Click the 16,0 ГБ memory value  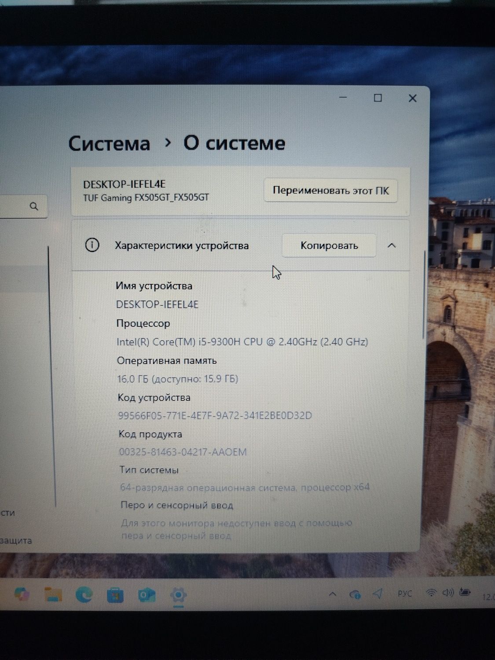click(x=177, y=379)
